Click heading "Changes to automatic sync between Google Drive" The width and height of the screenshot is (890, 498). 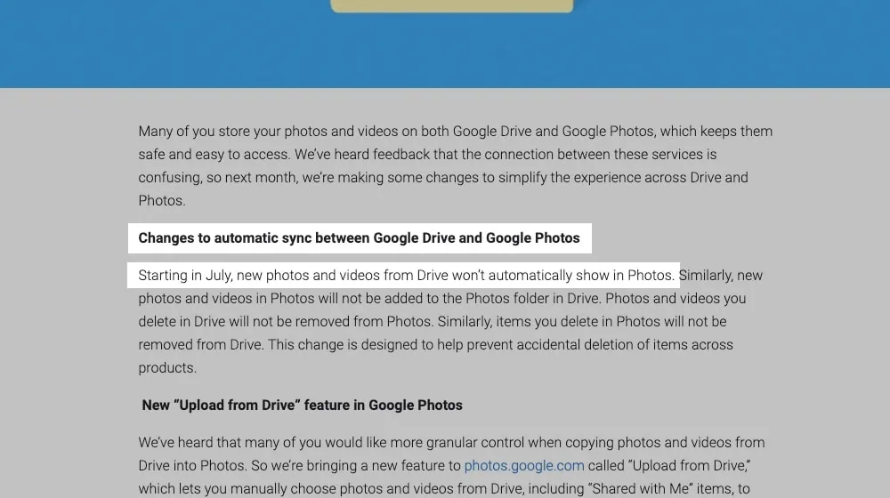(360, 238)
